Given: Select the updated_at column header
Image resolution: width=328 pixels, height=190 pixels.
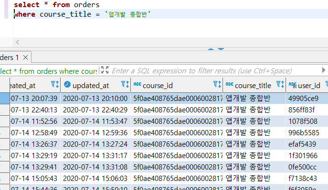Looking at the screenshot, I should pyautogui.click(x=95, y=85).
